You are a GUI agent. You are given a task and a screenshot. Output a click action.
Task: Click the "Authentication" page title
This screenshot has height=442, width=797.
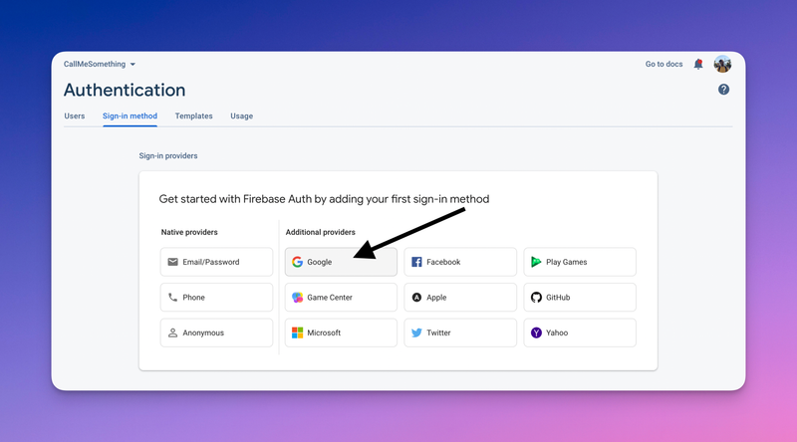pyautogui.click(x=125, y=90)
